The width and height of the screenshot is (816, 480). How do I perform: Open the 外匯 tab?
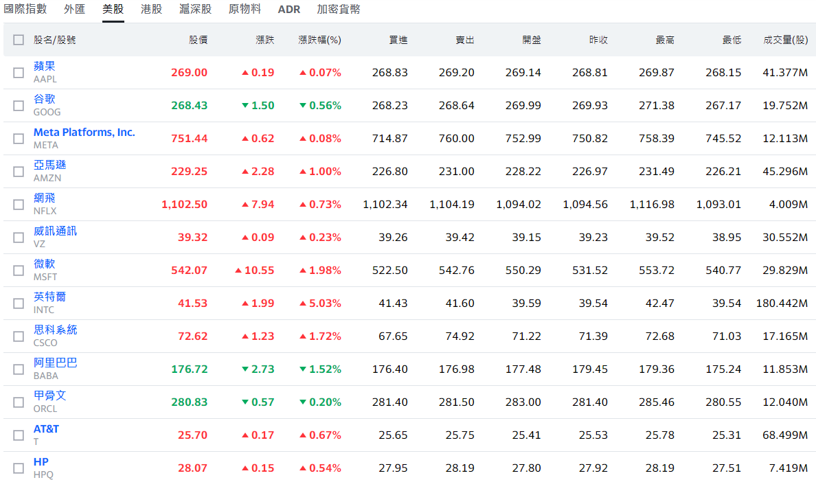75,10
